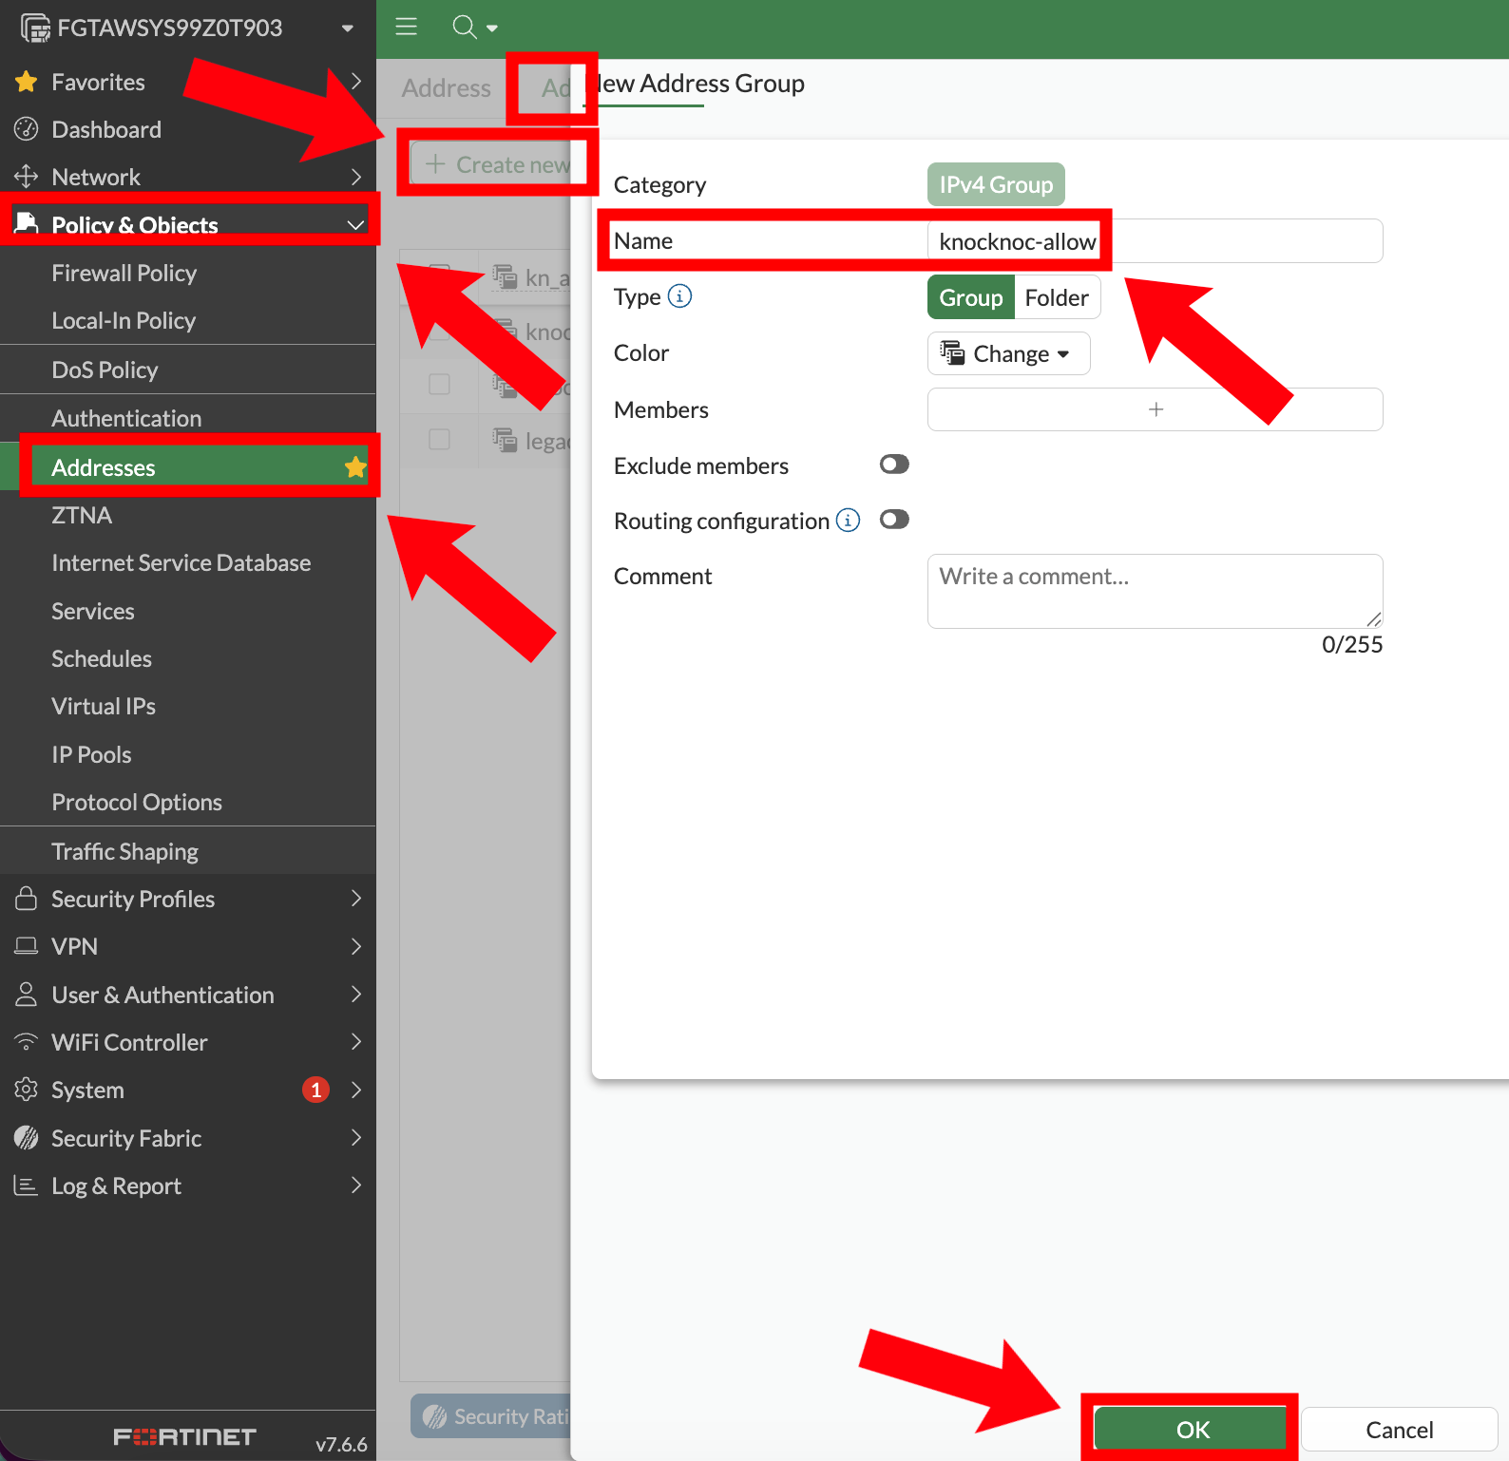Screen dimensions: 1509x1461
Task: Click the Routing configuration info icon
Action: (848, 521)
